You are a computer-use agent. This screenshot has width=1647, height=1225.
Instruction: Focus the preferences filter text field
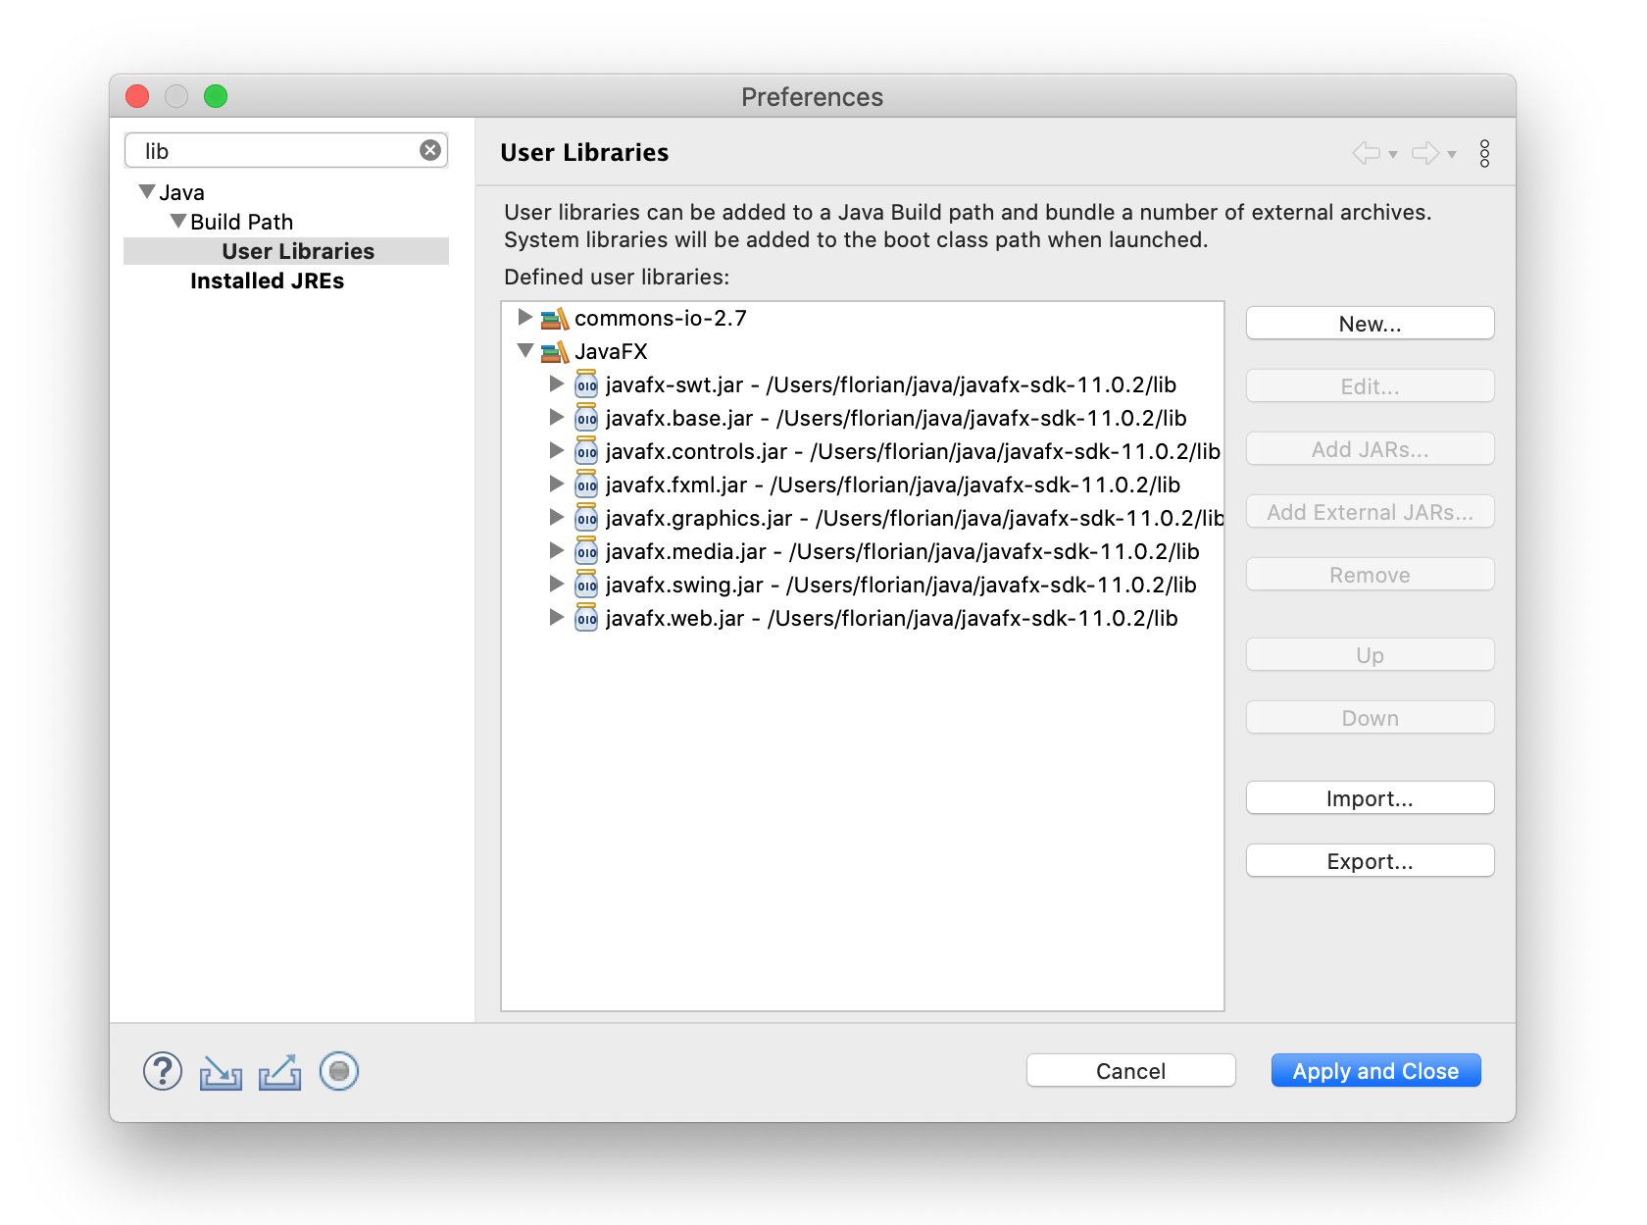coord(279,151)
